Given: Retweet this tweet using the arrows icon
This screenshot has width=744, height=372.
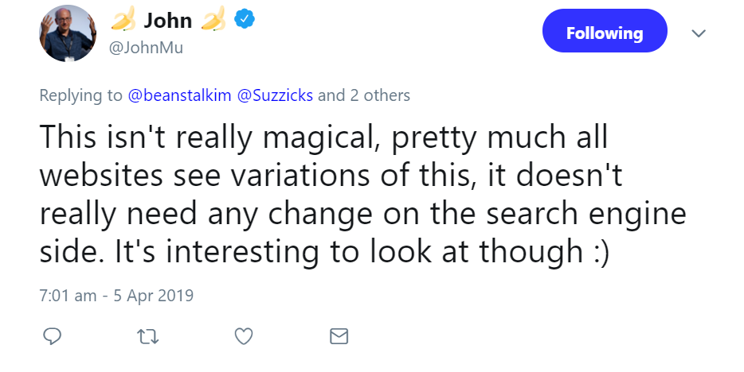Looking at the screenshot, I should coord(148,337).
